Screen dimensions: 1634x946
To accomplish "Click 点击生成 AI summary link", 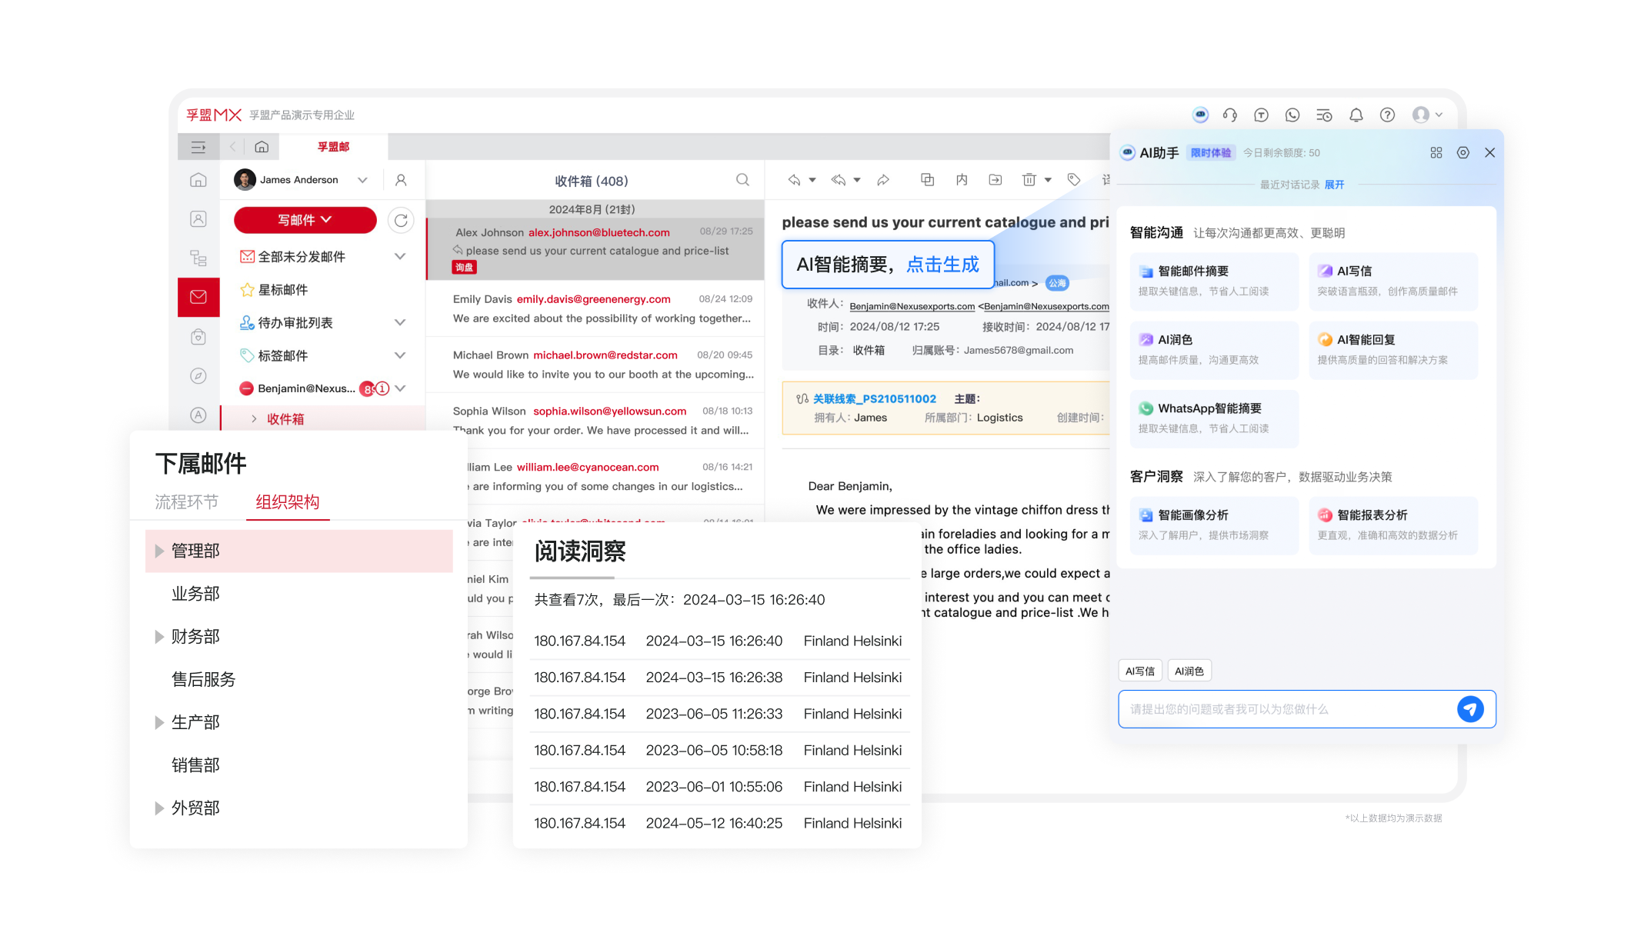I will [942, 265].
